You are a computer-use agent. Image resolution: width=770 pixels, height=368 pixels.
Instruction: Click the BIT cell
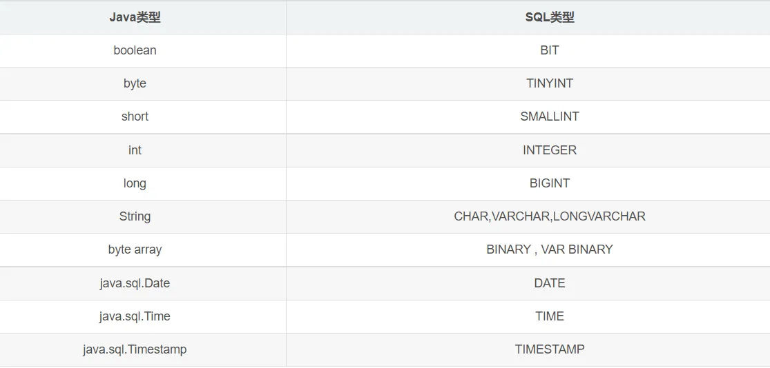(x=549, y=50)
